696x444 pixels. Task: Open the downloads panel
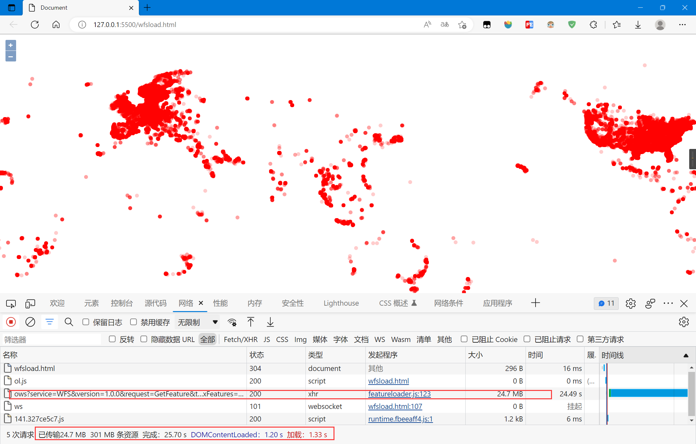[x=638, y=24]
